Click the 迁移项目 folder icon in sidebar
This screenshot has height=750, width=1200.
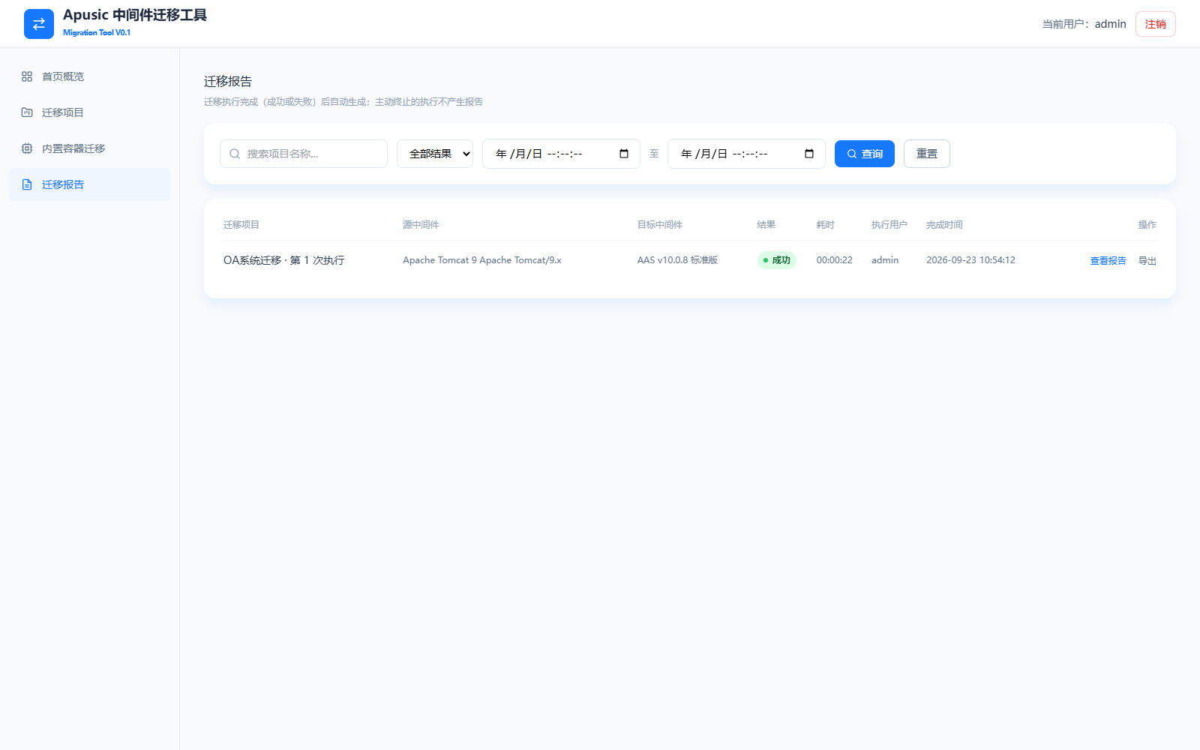(x=27, y=112)
